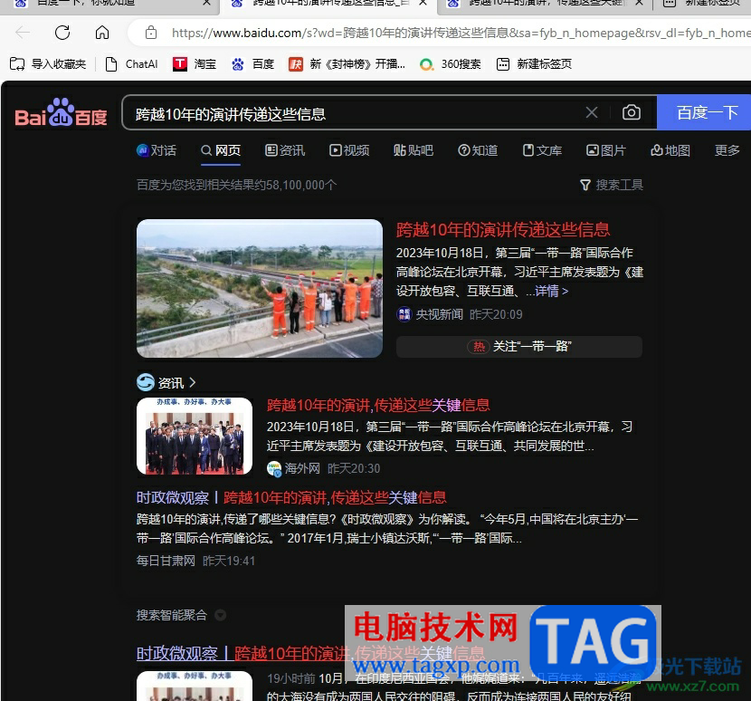The image size is (751, 701).
Task: Close the active 跨越10年的演讲传递这些信息 browser tab
Action: coord(423,3)
